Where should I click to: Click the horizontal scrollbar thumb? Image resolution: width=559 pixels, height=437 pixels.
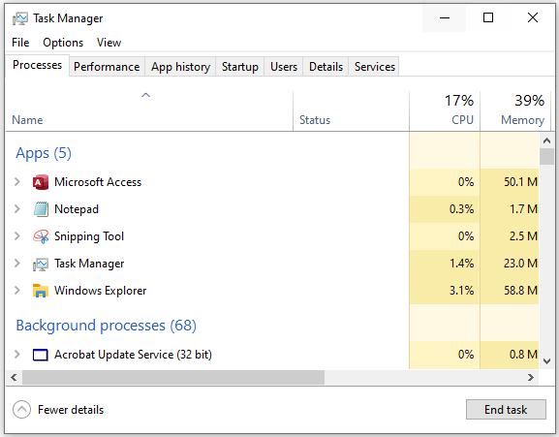(173, 377)
